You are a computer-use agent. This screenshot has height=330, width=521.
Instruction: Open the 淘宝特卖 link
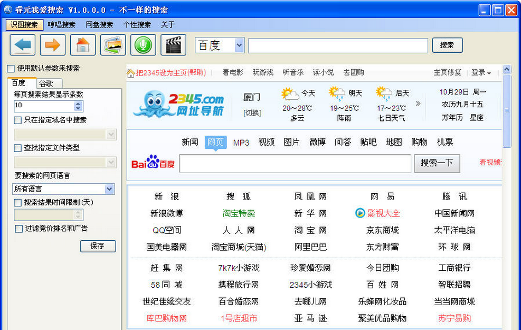point(239,213)
